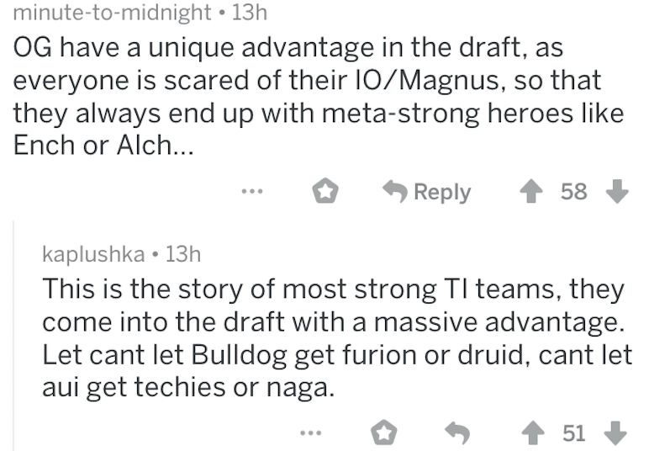Click the reply arrow icon on kaplushka's comment

456,433
